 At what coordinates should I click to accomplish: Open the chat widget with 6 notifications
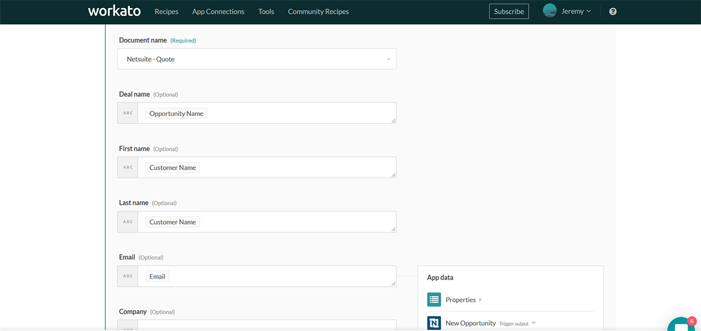(x=681, y=325)
